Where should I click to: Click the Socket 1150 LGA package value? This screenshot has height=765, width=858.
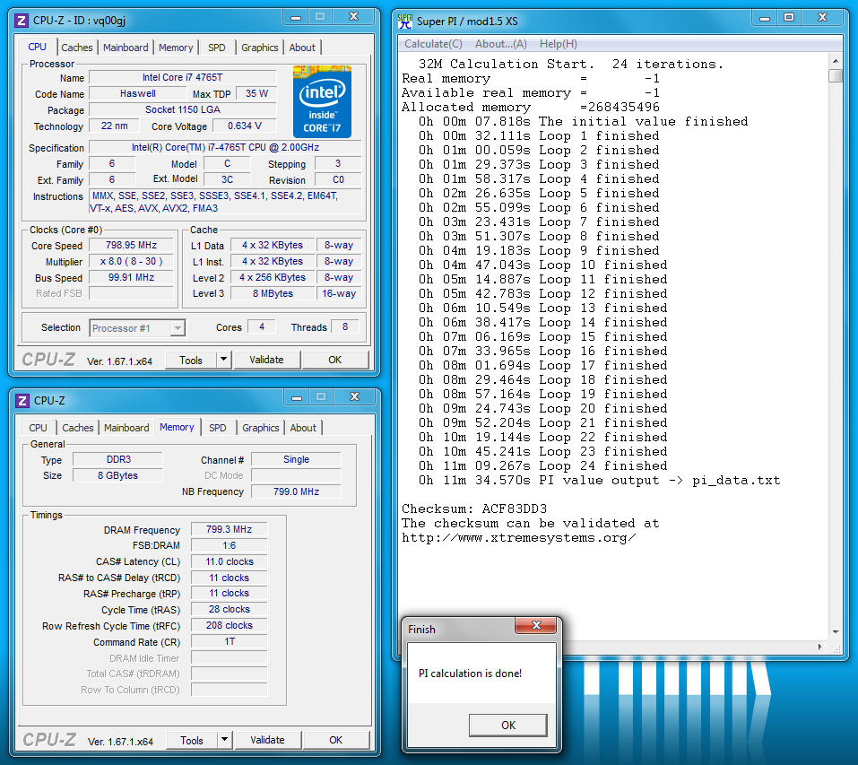click(182, 109)
